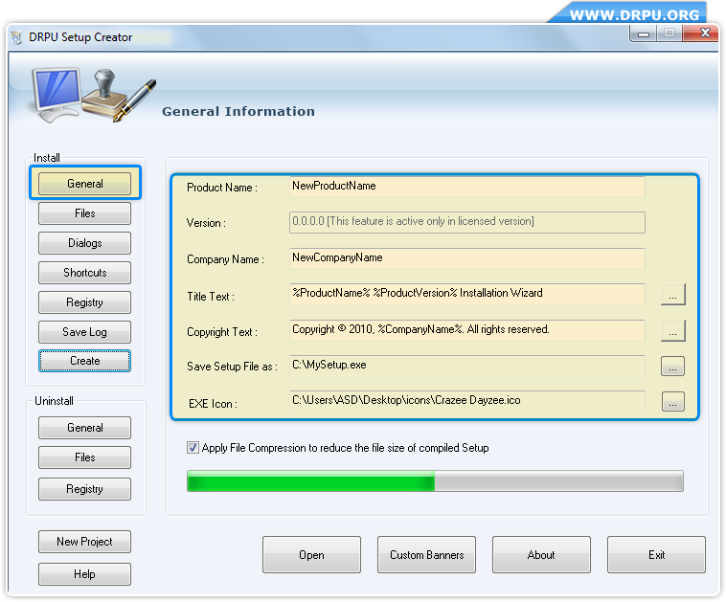Click the 'Product Name :' label
This screenshot has width=726, height=602.
click(222, 188)
